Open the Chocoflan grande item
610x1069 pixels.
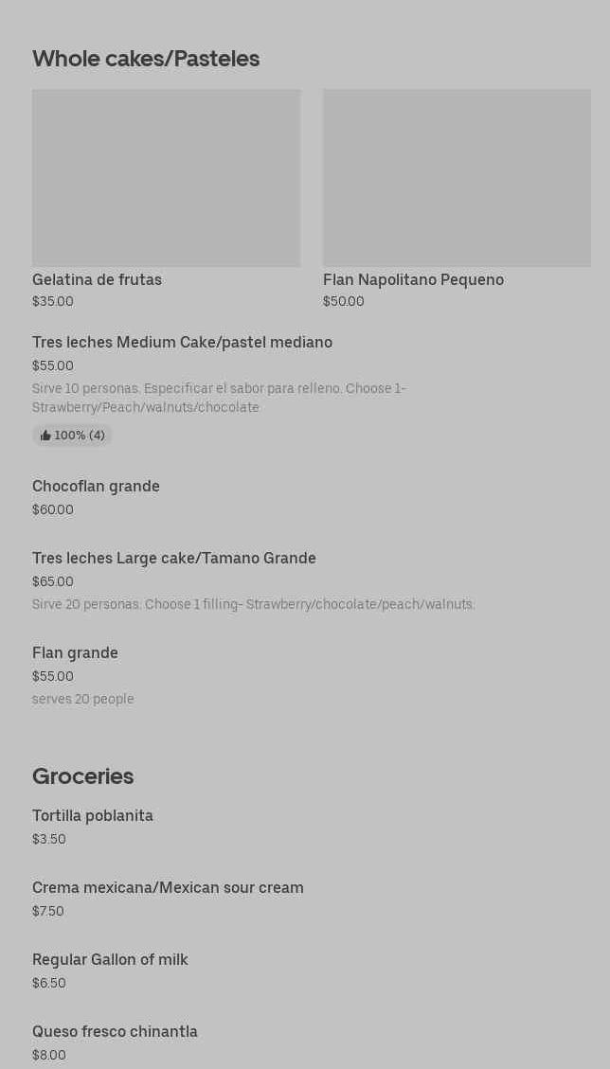(x=96, y=486)
